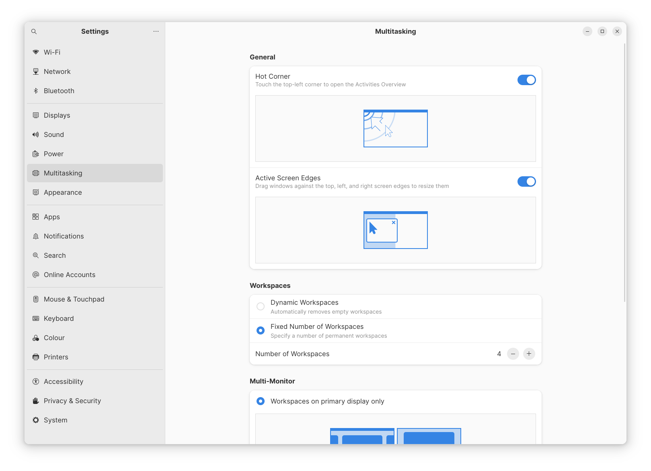Click the Printers icon in sidebar
This screenshot has width=651, height=471.
pos(36,357)
